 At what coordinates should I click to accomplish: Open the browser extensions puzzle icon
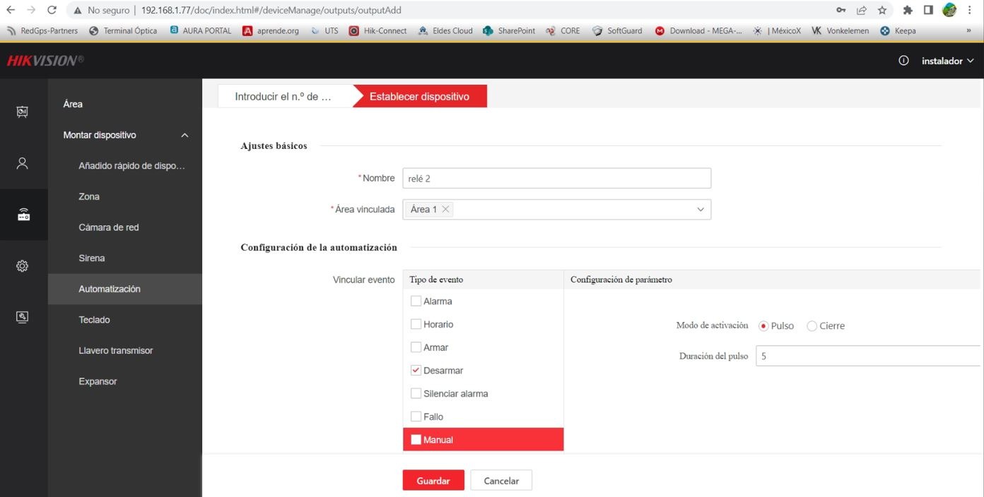click(x=908, y=10)
